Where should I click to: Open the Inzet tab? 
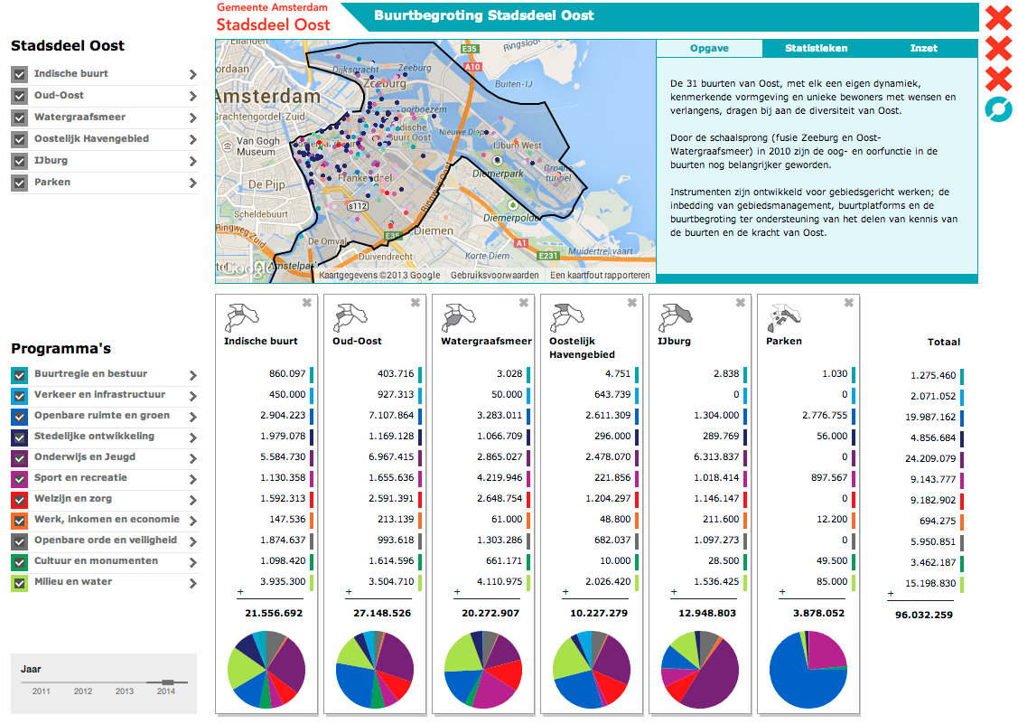(x=923, y=48)
